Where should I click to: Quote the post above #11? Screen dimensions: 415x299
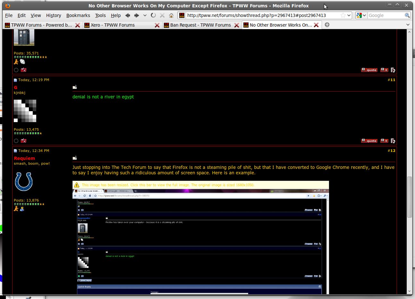[x=369, y=70]
